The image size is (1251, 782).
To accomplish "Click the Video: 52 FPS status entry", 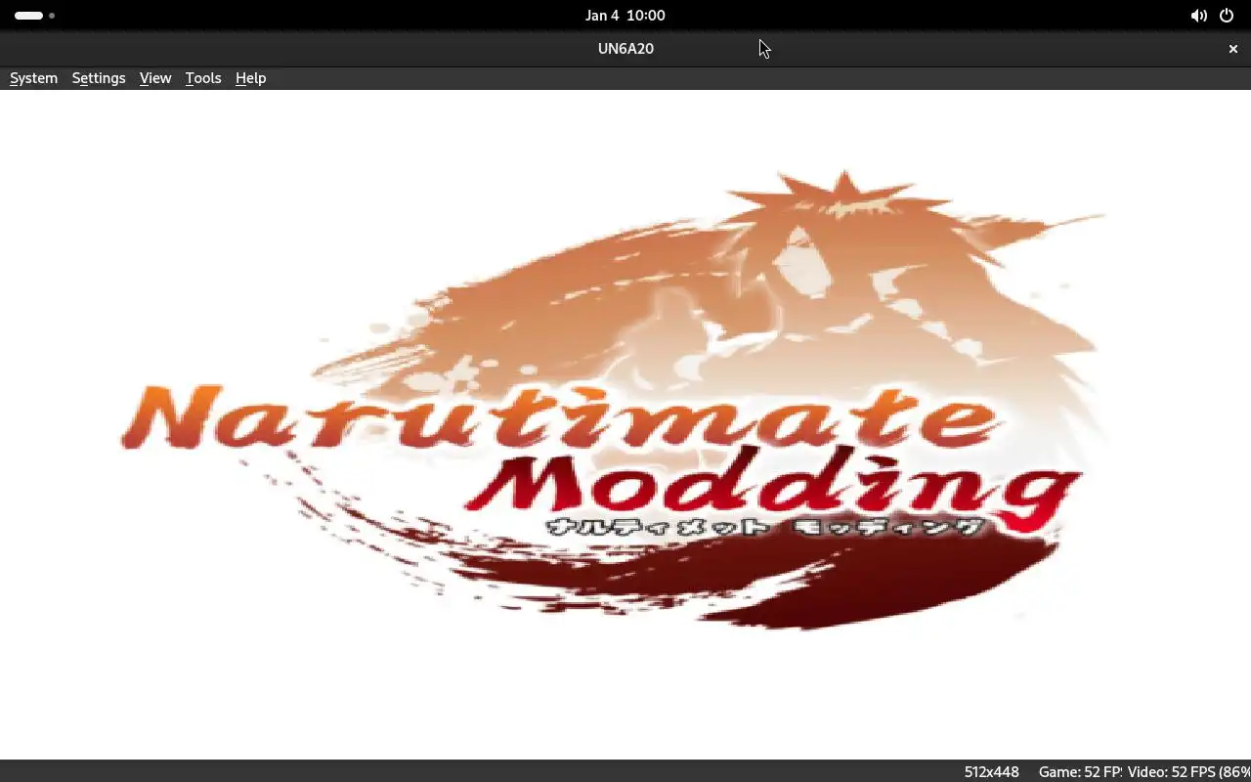I will 1188,772.
